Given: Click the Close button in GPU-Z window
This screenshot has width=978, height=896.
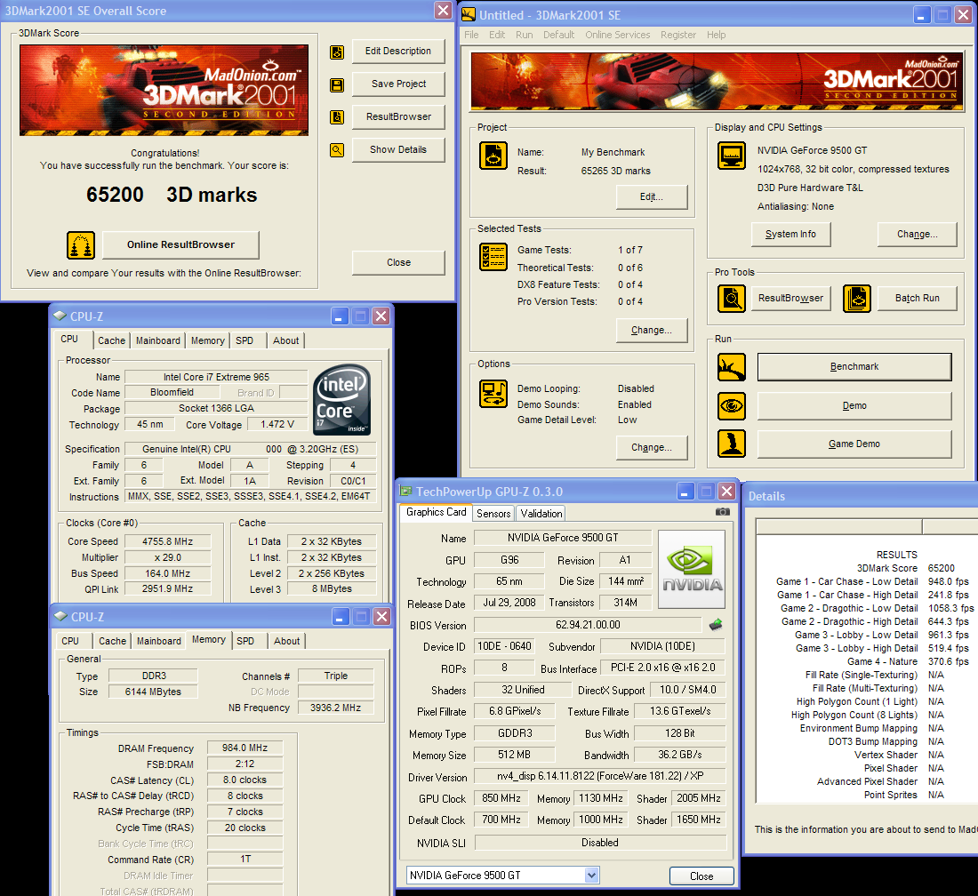Looking at the screenshot, I should coord(701,876).
